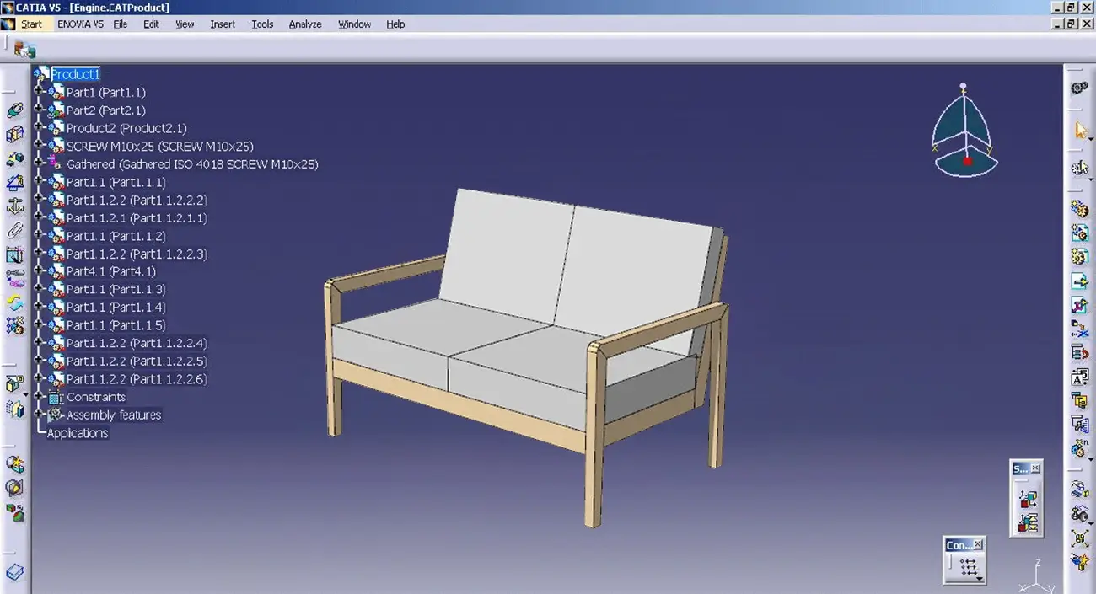Open the Start menu in menu bar
This screenshot has height=594, width=1096.
pyautogui.click(x=31, y=24)
